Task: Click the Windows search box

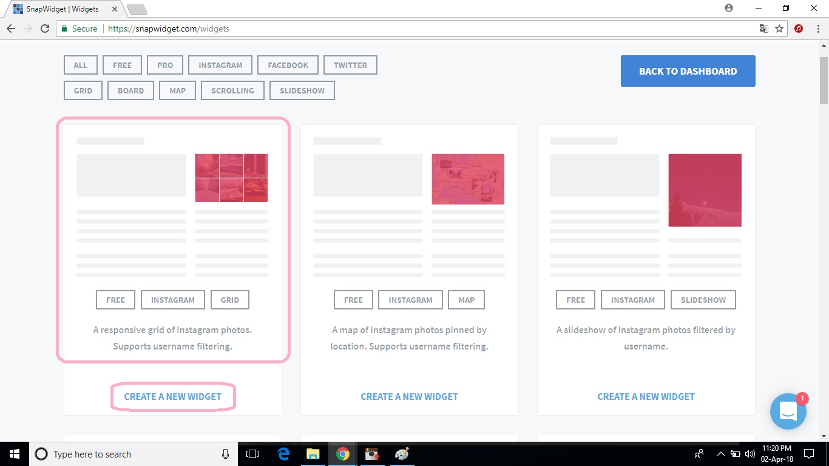Action: [x=132, y=454]
